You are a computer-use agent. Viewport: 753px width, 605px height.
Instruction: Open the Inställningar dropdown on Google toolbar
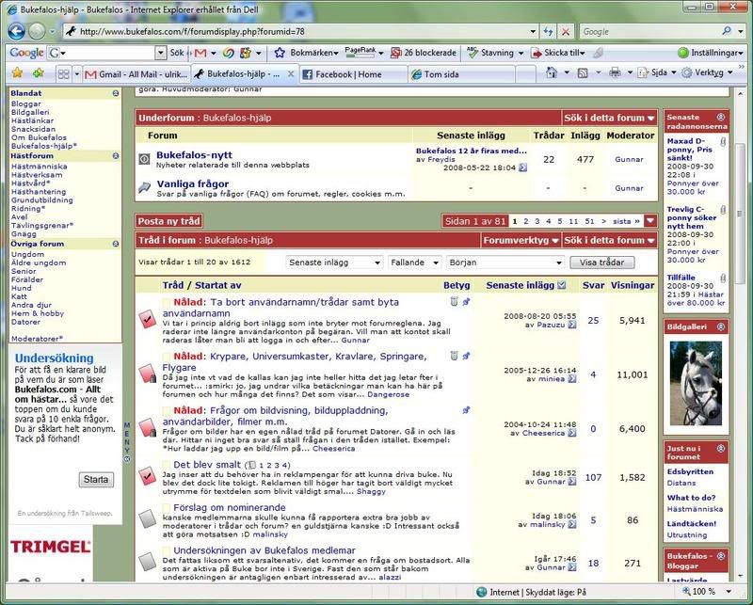(711, 53)
